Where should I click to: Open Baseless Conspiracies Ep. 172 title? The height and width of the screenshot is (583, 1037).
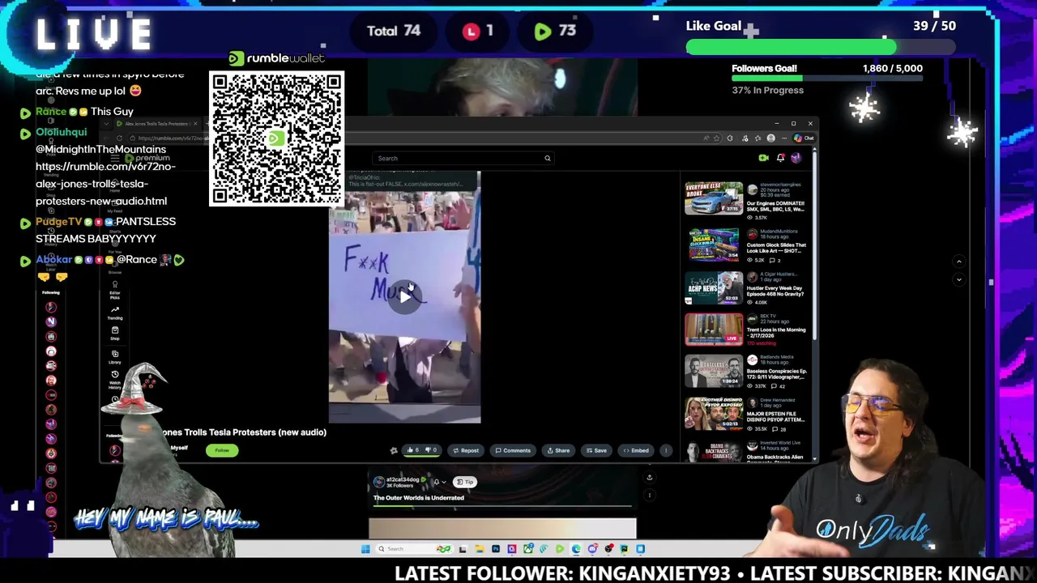point(776,374)
